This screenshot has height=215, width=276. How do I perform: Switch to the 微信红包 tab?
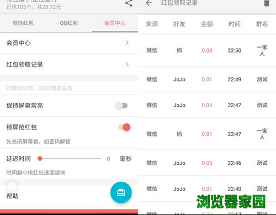click(23, 23)
